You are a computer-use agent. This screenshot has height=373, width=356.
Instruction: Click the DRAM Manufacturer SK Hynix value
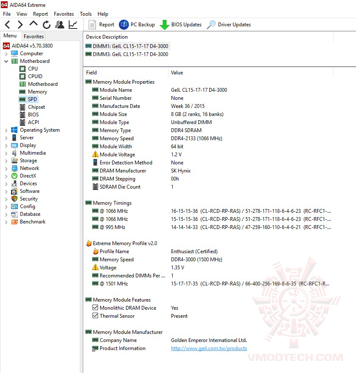tap(181, 170)
